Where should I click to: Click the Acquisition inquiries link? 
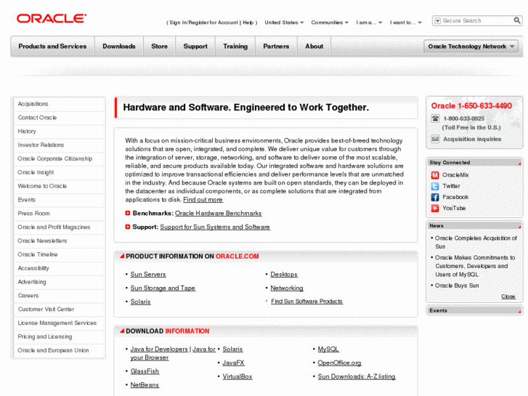point(472,140)
